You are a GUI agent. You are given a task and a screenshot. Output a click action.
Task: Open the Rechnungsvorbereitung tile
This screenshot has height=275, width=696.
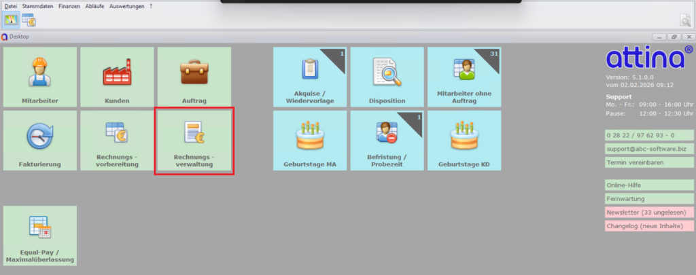point(117,141)
